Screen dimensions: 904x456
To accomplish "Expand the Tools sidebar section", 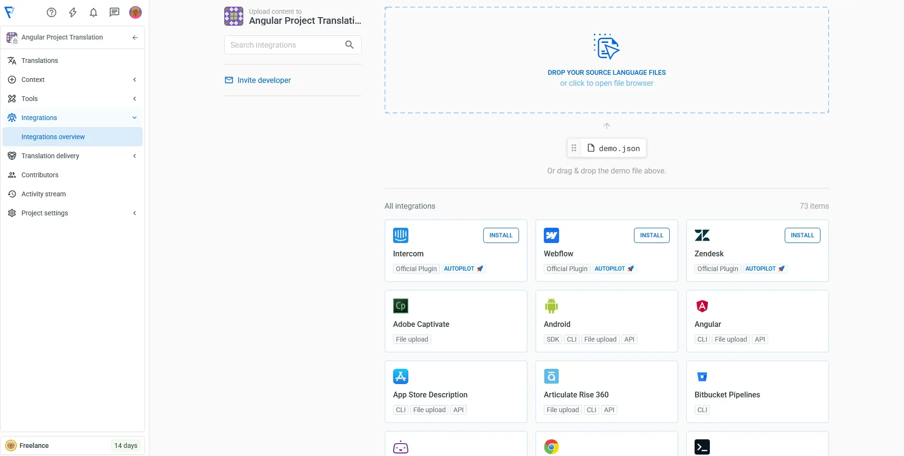I will 135,99.
